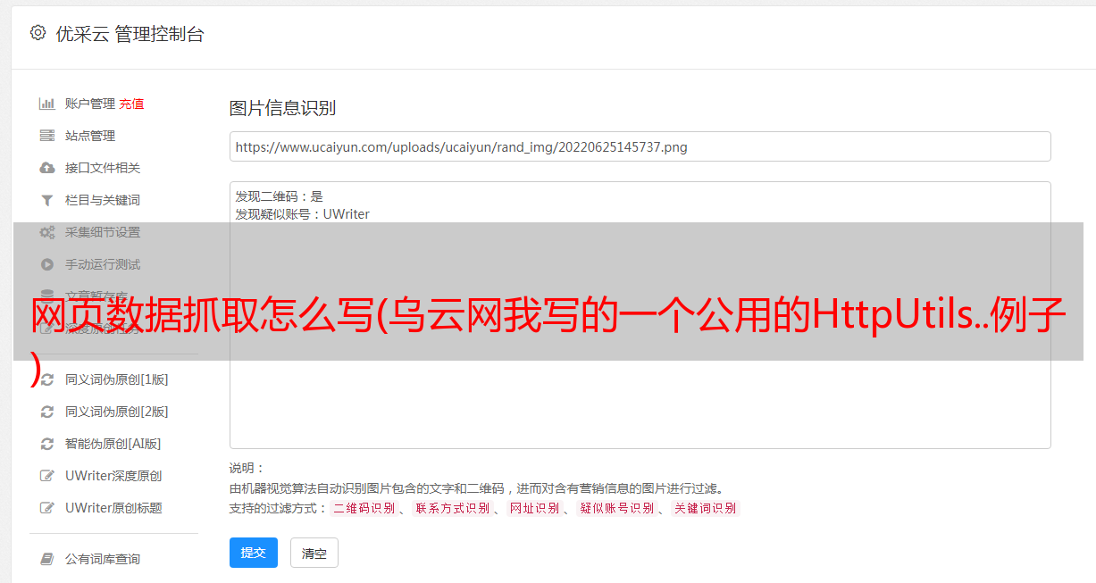The width and height of the screenshot is (1096, 583).
Task: Click the 关键词识别 tag
Action: click(x=705, y=508)
